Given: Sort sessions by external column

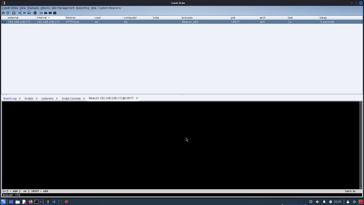Looking at the screenshot, I should click(x=22, y=18).
